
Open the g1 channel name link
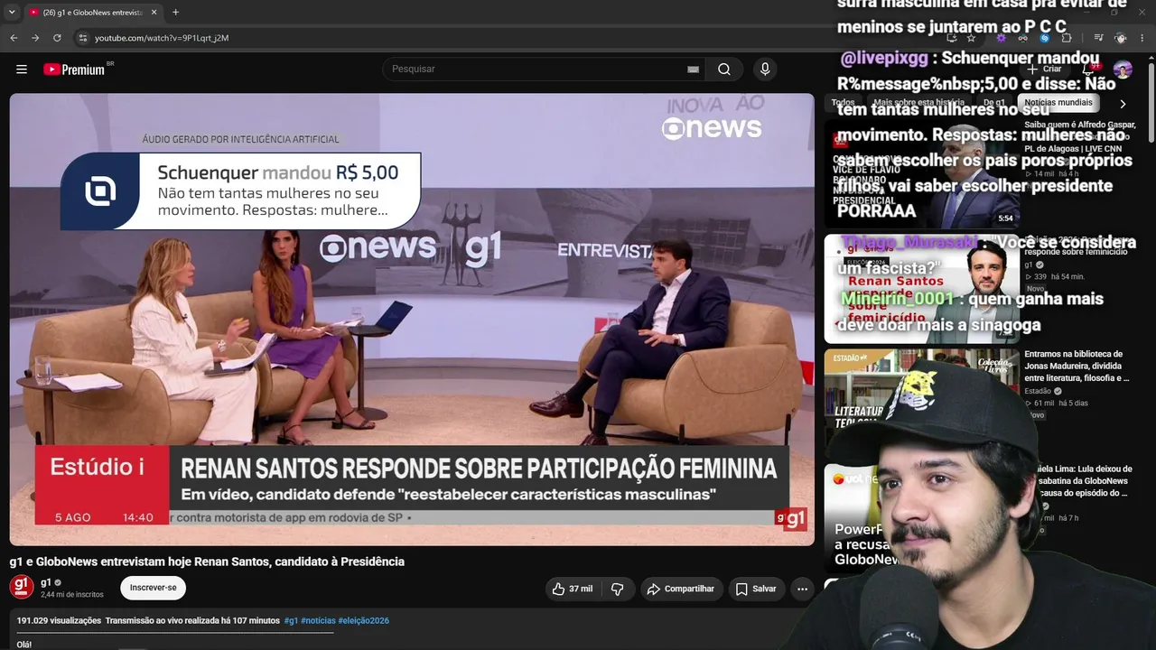coord(46,582)
